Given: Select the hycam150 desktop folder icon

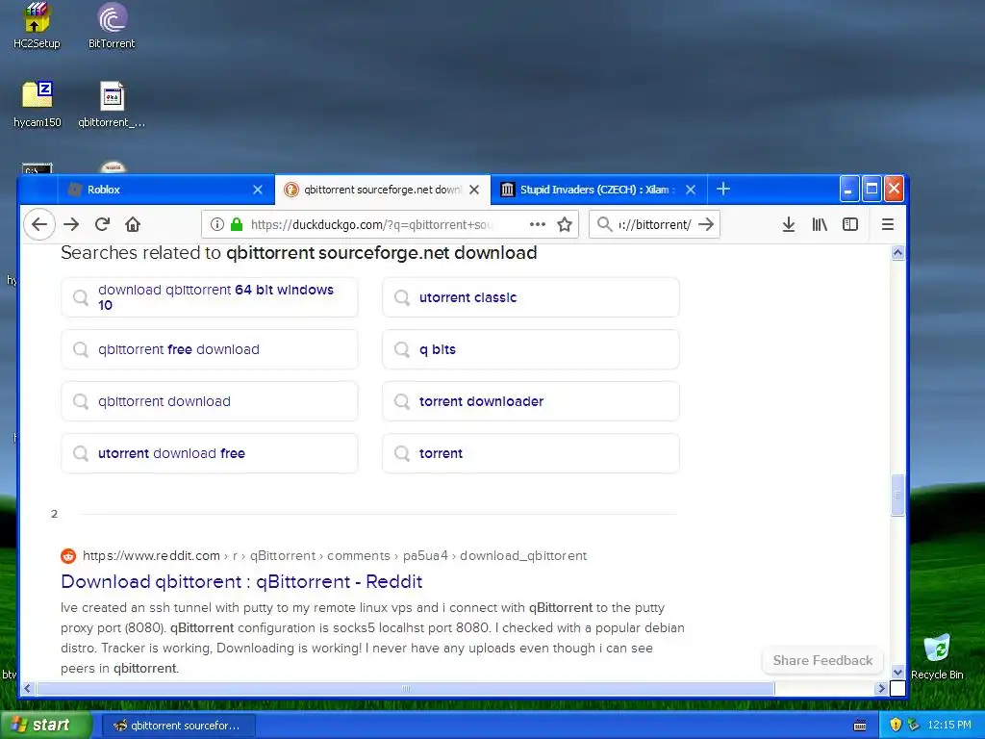Looking at the screenshot, I should [x=38, y=104].
